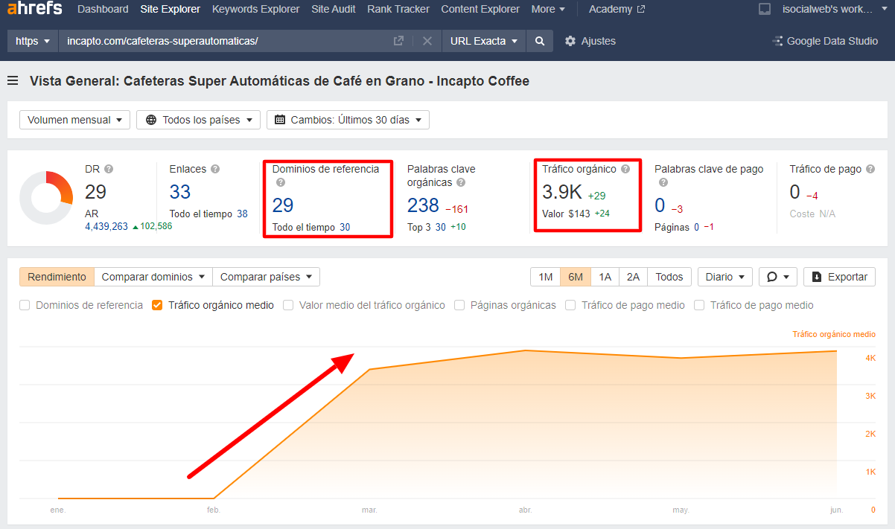
Task: Click Dominios Todo el tiempo 30
Action: (345, 227)
